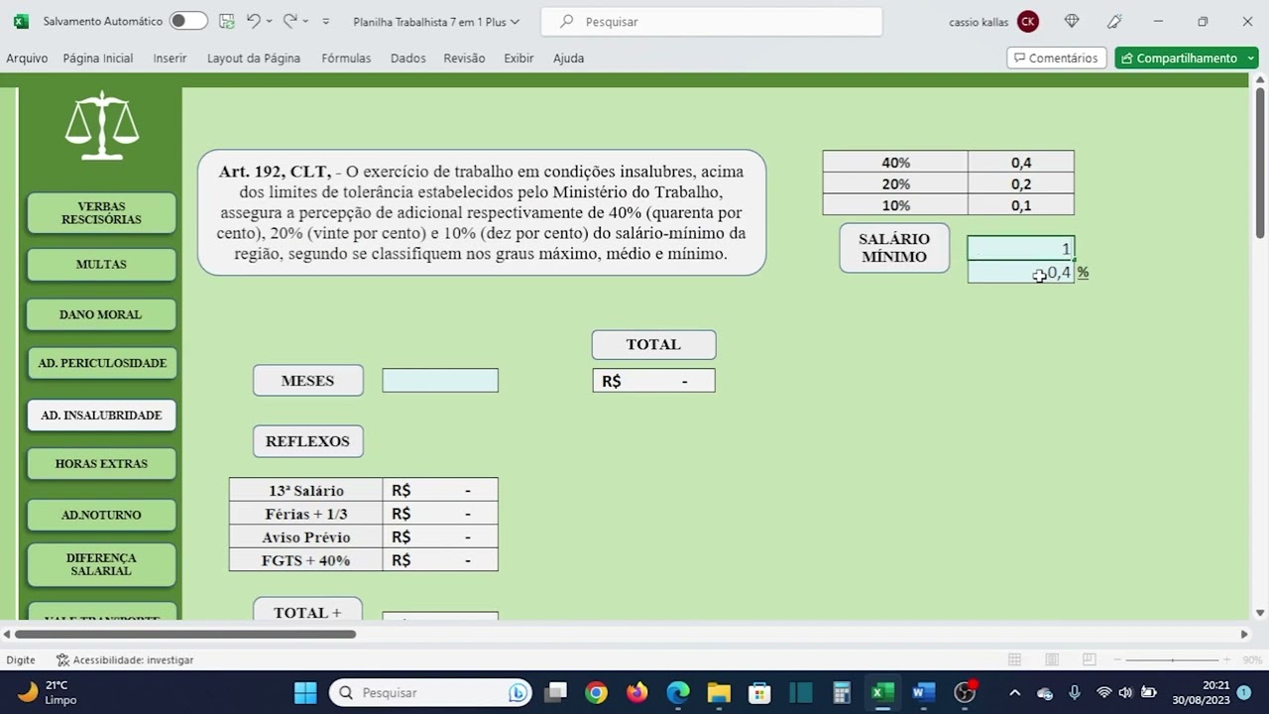Launch Firefox from taskbar
This screenshot has height=714, width=1269.
pos(636,692)
